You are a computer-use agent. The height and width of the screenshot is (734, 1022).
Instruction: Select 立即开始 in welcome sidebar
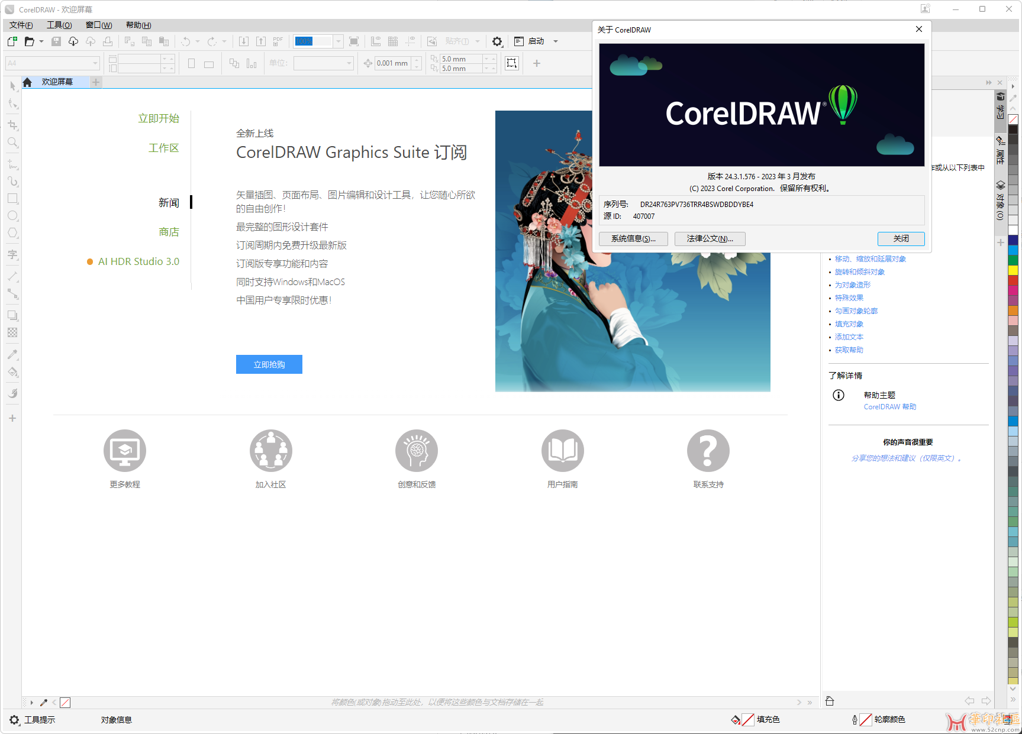[x=159, y=118]
